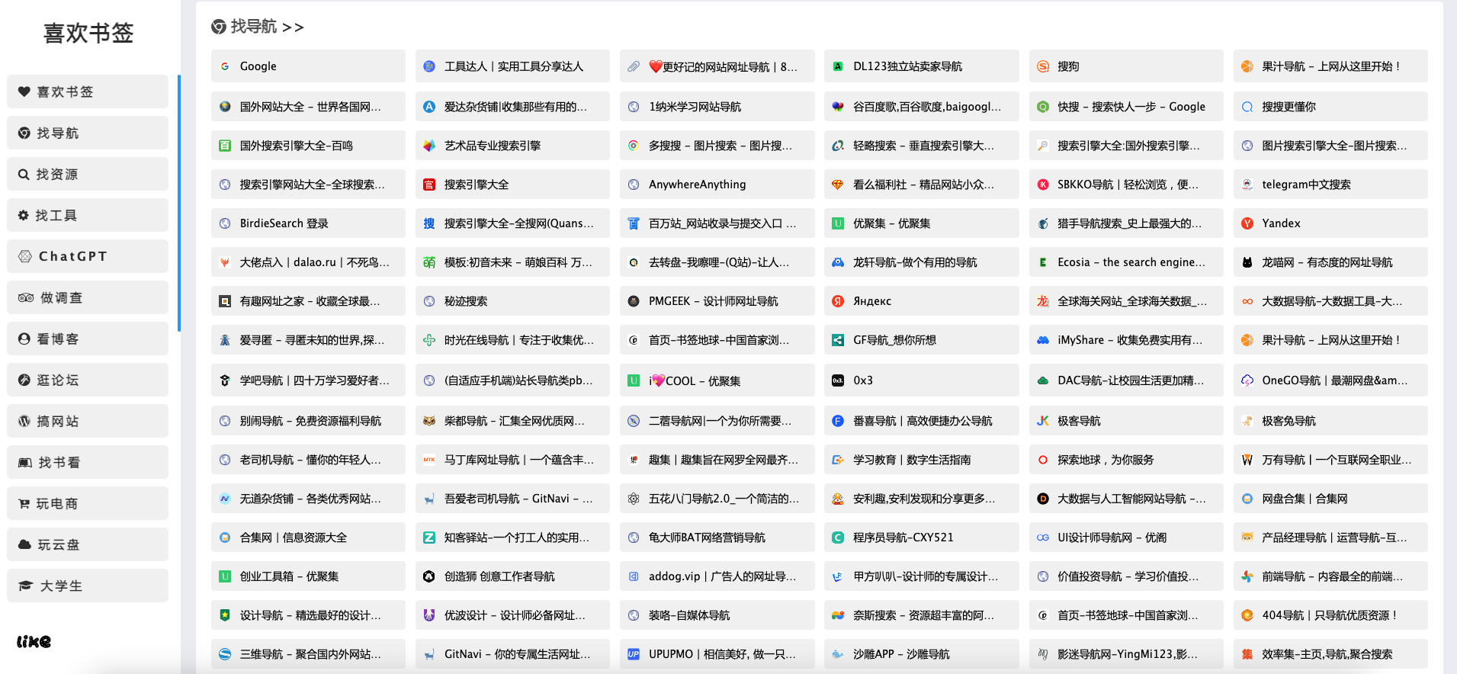Click the OpenAI icon beside ChatGPT
The width and height of the screenshot is (1457, 674).
click(x=25, y=256)
